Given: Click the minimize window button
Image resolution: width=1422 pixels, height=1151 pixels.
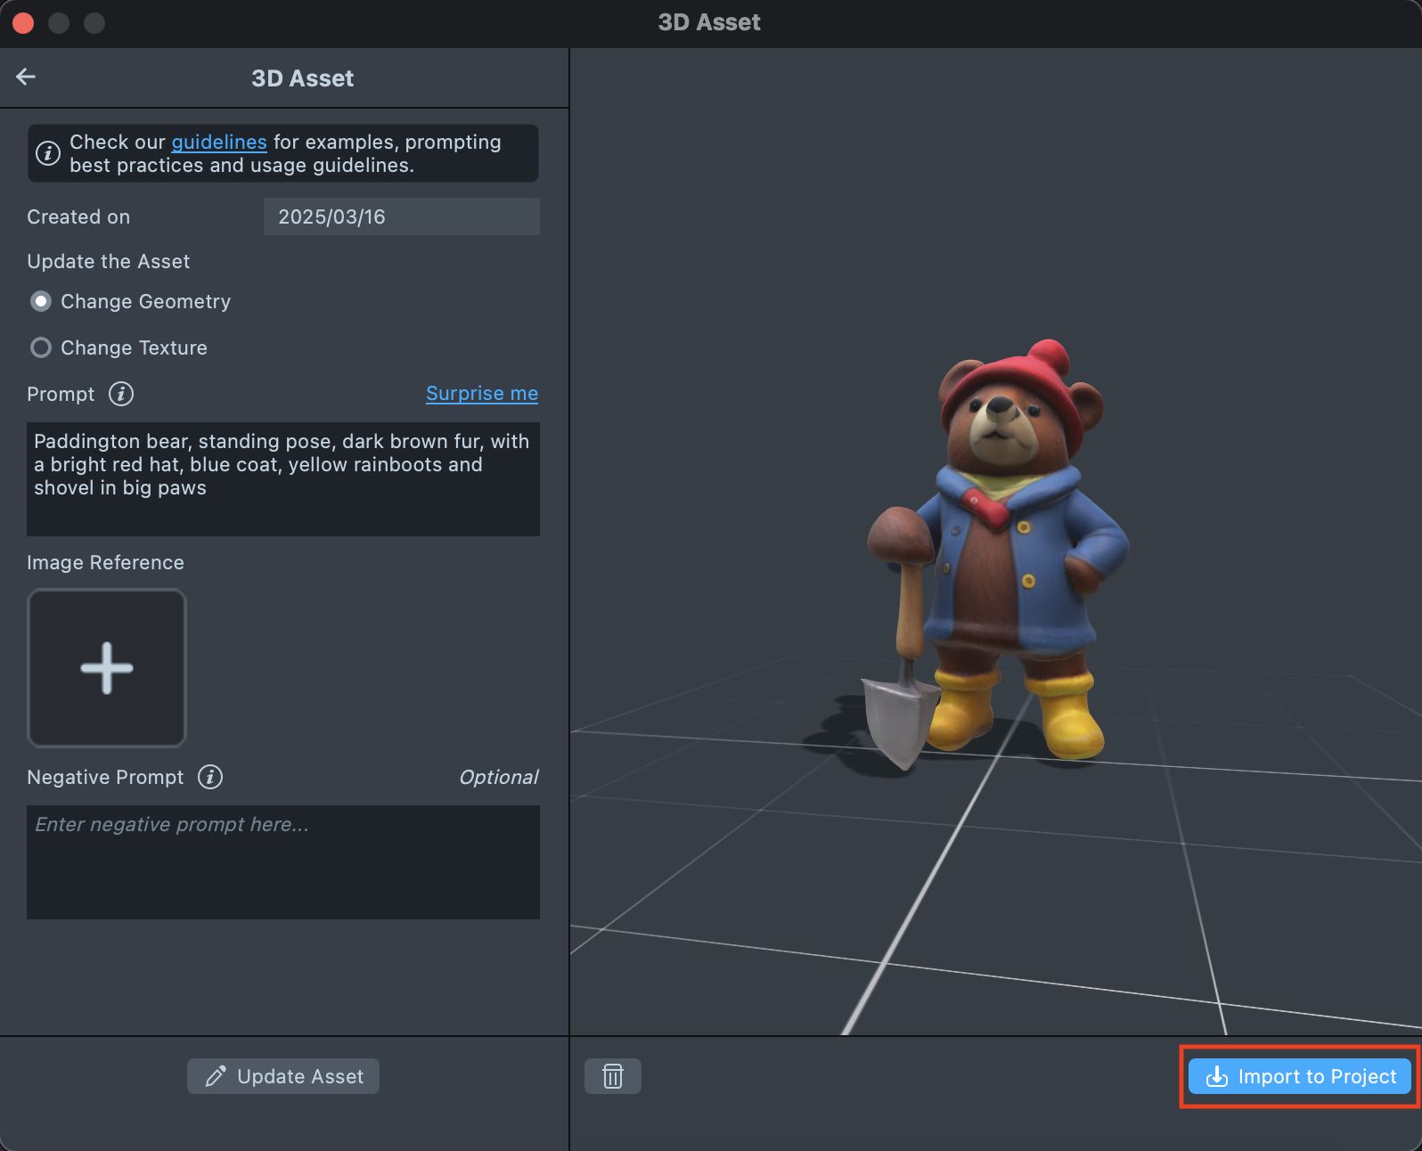Looking at the screenshot, I should 59,23.
